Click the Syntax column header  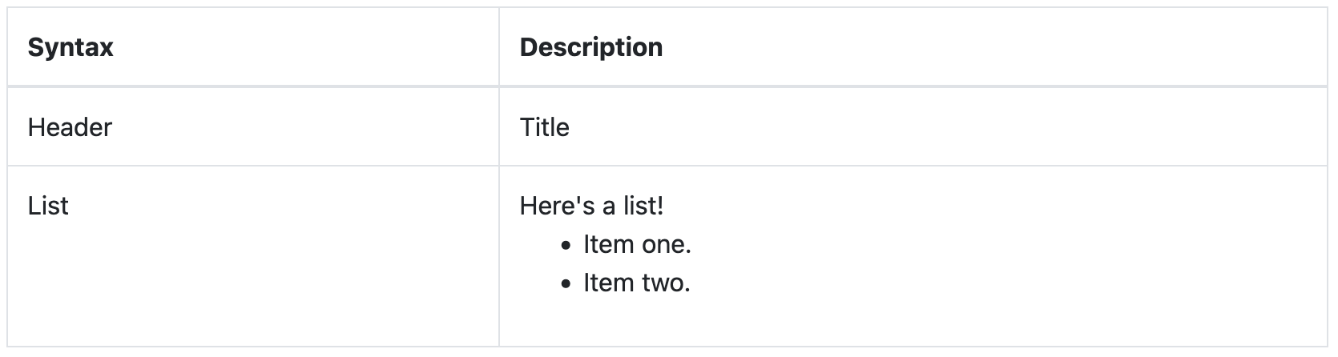pos(71,47)
